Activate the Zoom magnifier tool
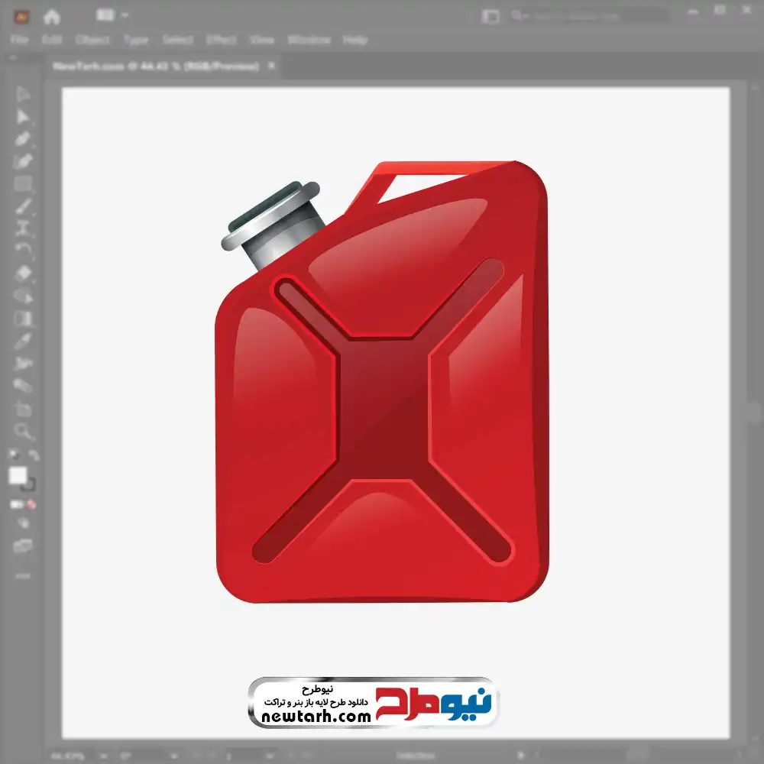 [23, 431]
